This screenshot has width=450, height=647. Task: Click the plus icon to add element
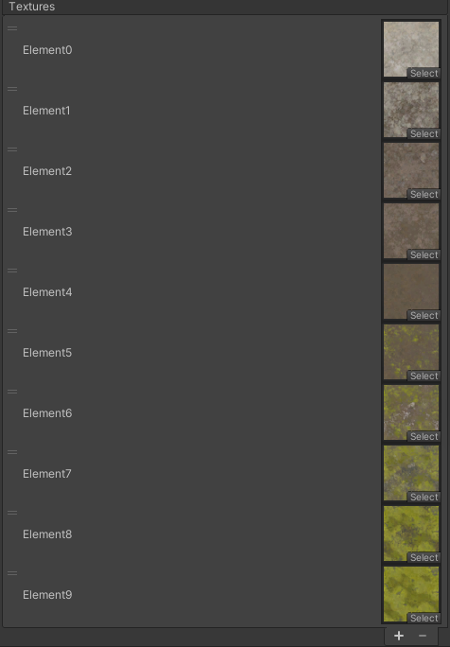coord(398,636)
